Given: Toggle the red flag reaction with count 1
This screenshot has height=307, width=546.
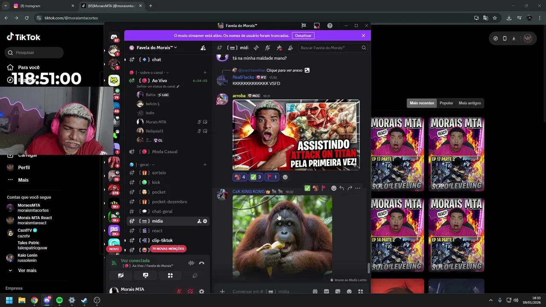Looking at the screenshot, I should pyautogui.click(x=272, y=177).
